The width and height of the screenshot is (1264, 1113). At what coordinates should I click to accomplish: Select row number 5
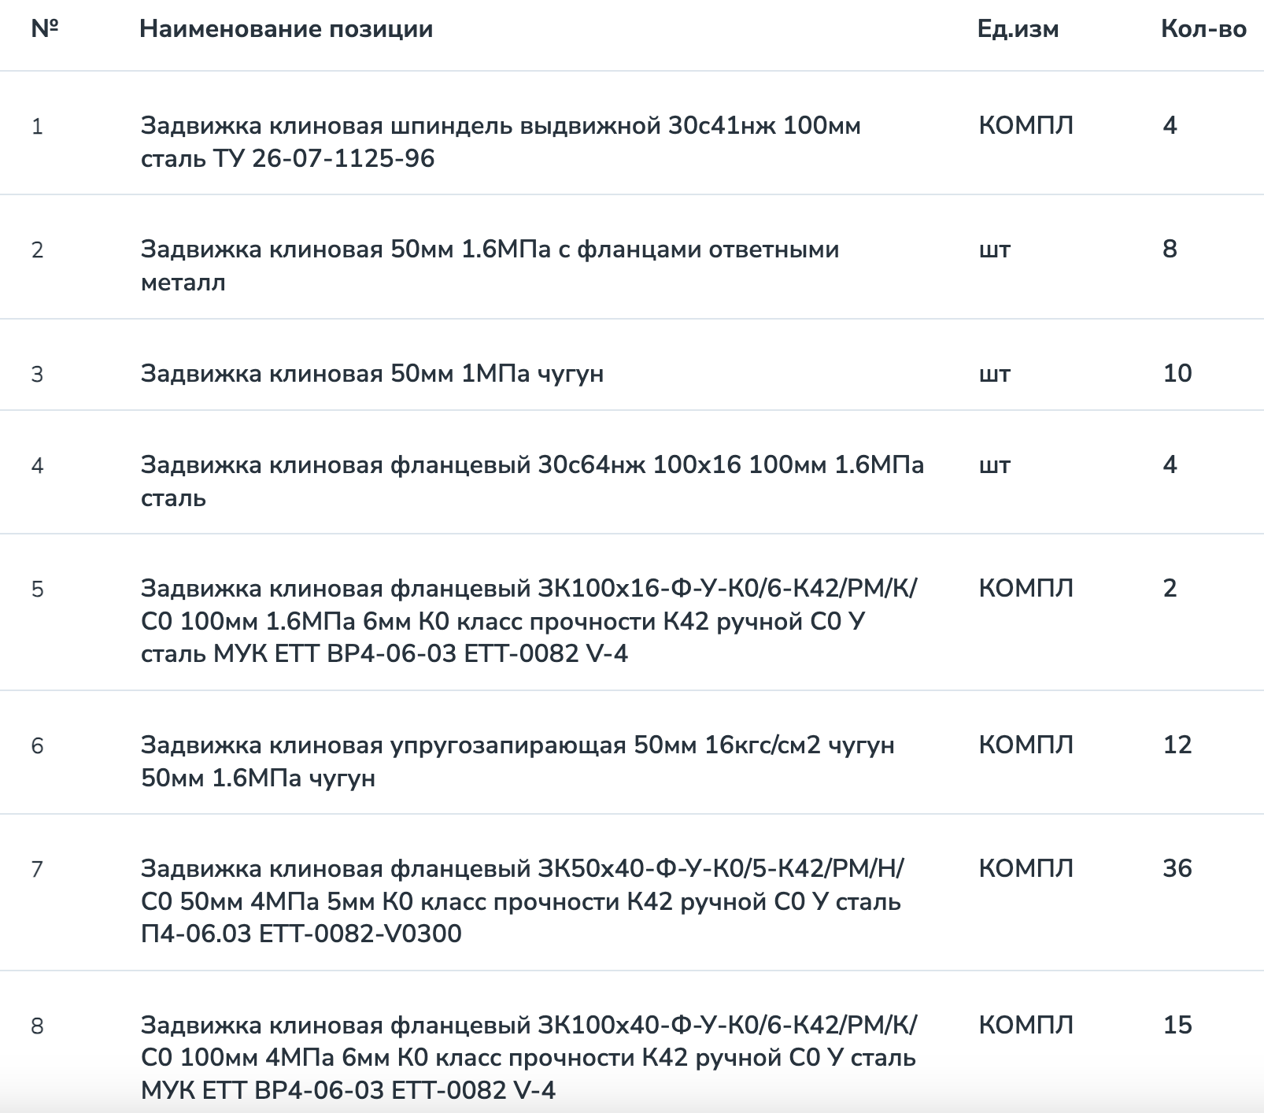click(x=37, y=590)
